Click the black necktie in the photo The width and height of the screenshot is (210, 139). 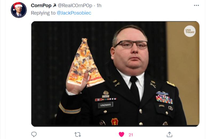coord(134,88)
